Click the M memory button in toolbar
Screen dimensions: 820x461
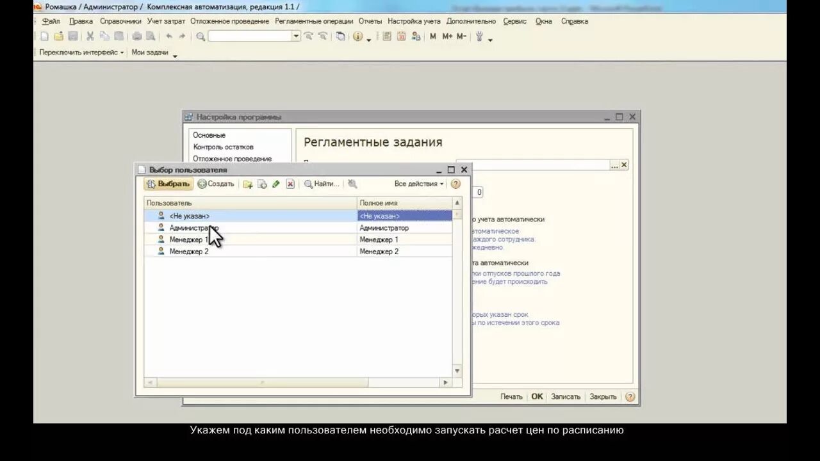[433, 36]
